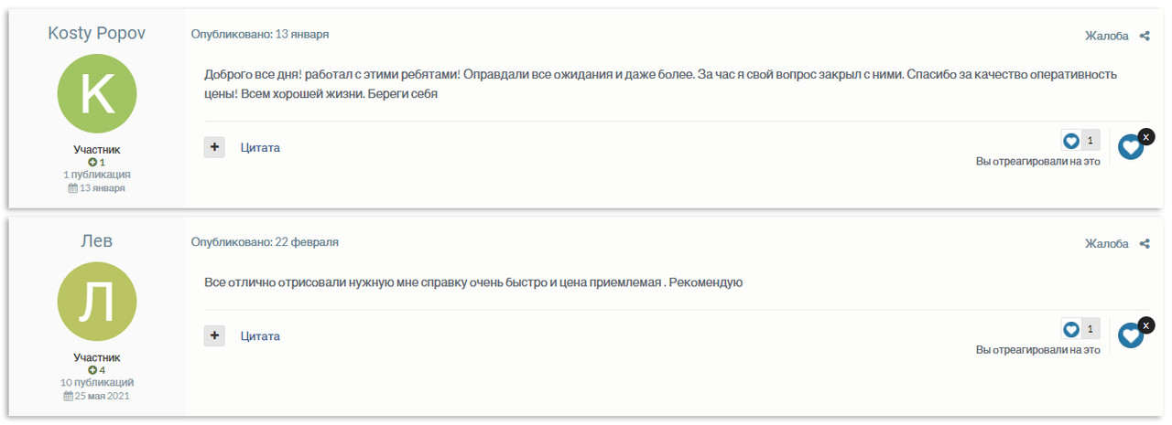Click the plus multi-quote button on Kosty Popov's post
This screenshot has width=1172, height=425.
214,147
